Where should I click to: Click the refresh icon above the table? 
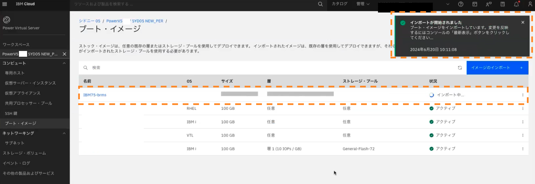pyautogui.click(x=460, y=68)
